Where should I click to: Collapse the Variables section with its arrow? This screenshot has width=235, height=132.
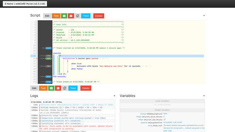[204, 96]
